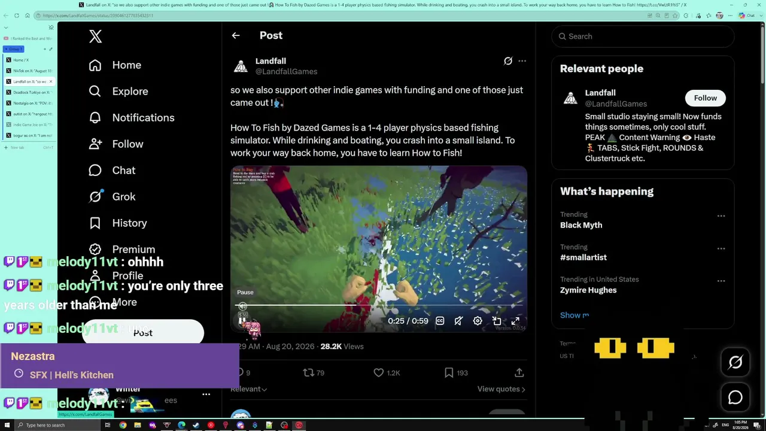
Task: Click the browser address bar URL
Action: (x=98, y=16)
